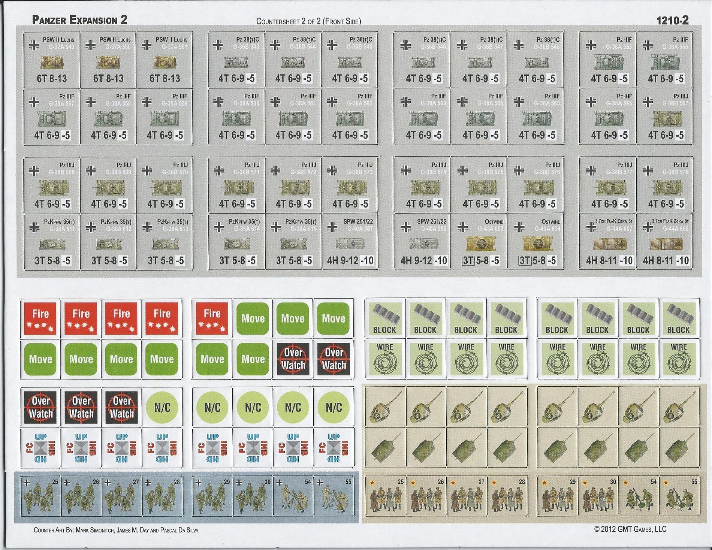Select Soviet infantry counter number 30

[x=598, y=497]
